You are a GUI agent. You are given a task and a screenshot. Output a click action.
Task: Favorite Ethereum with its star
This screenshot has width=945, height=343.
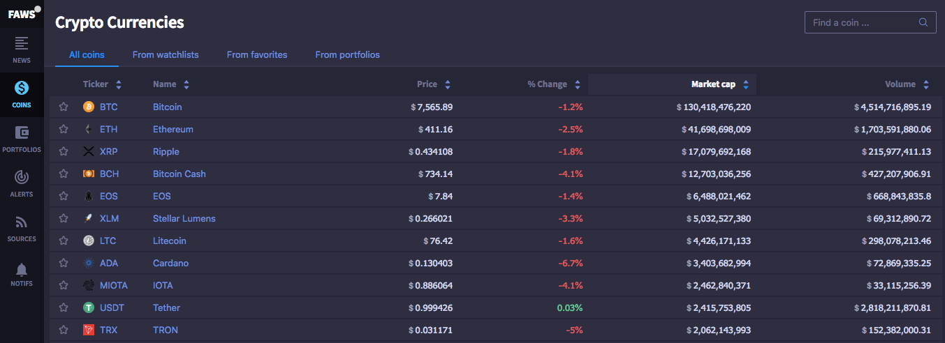pos(64,129)
